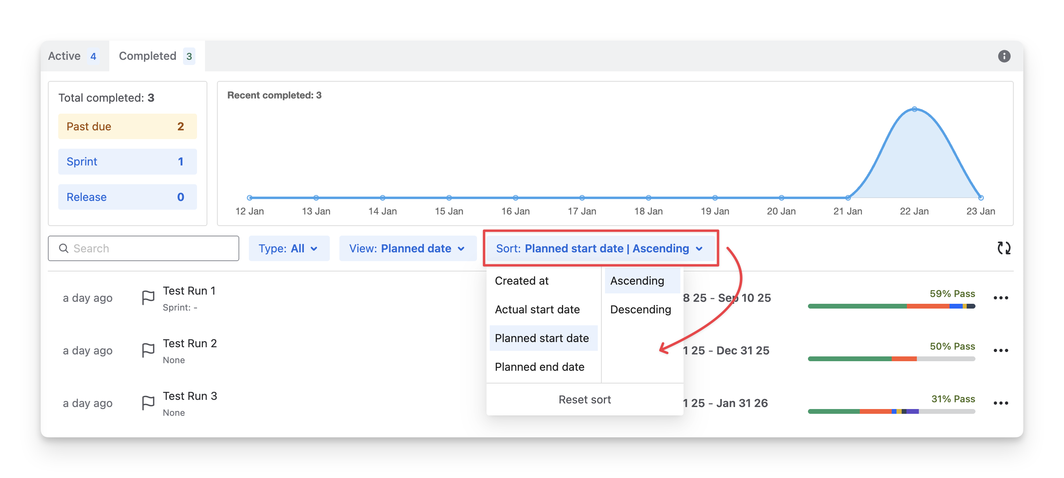The height and width of the screenshot is (478, 1064).
Task: Open the View: Planned date dropdown
Action: click(x=407, y=248)
